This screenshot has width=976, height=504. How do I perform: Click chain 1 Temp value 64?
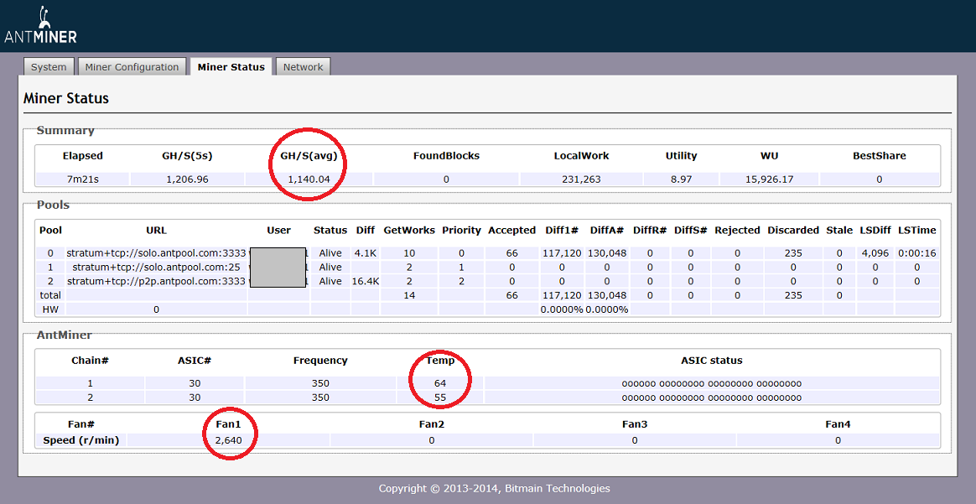440,383
